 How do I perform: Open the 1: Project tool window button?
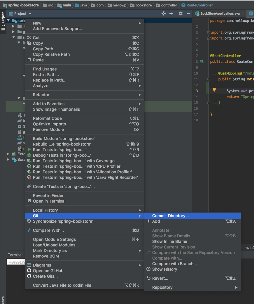click(3, 21)
